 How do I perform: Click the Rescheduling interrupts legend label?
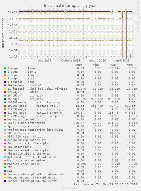tap(27, 140)
